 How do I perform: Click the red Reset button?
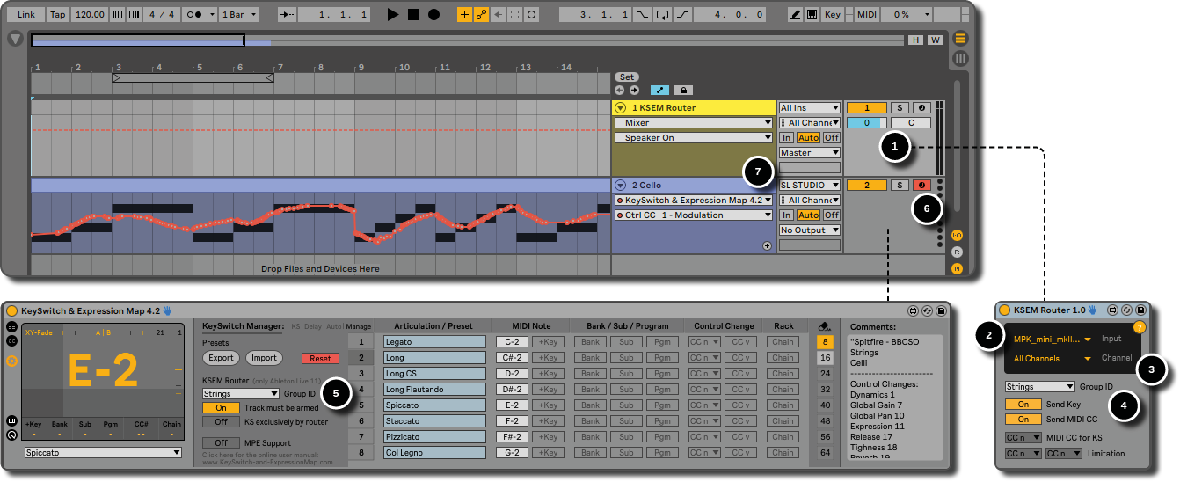coord(320,358)
